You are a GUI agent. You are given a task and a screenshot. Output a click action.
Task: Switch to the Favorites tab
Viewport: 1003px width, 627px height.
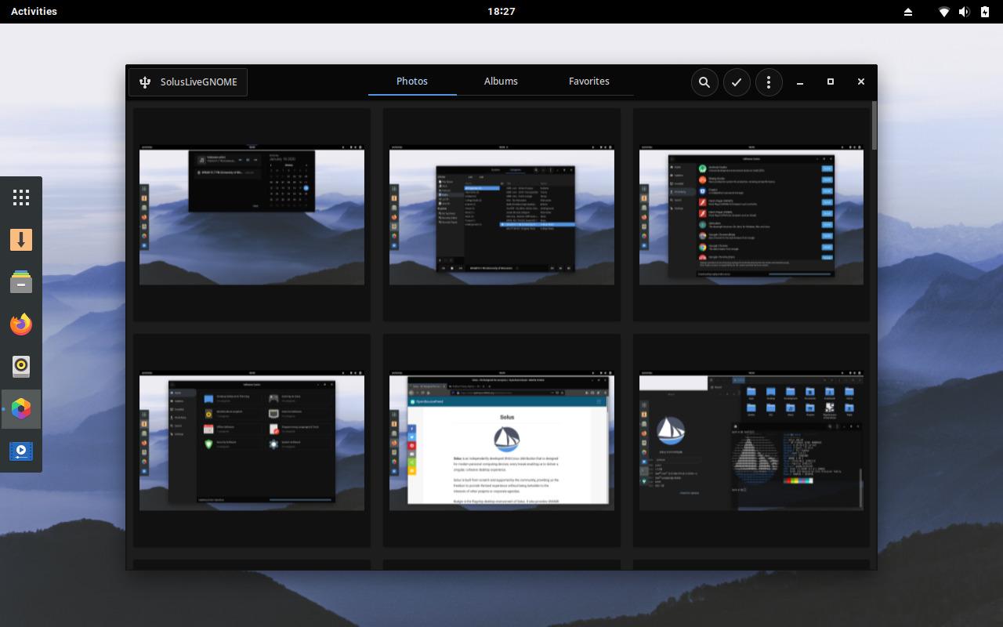589,82
